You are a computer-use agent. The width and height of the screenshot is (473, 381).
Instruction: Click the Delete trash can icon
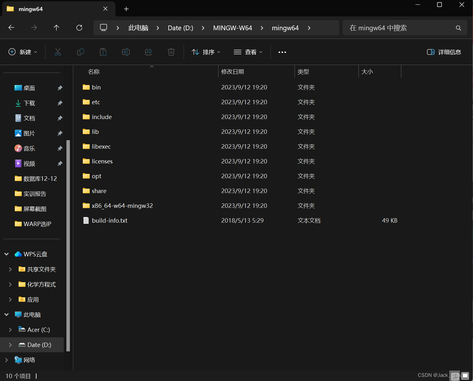point(171,52)
